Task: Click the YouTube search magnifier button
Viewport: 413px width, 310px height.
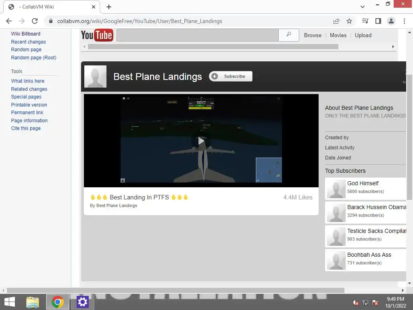Action: 289,35
